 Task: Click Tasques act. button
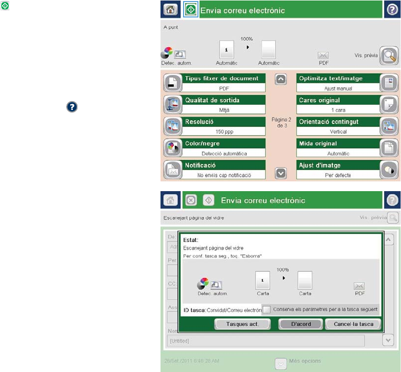click(x=243, y=324)
